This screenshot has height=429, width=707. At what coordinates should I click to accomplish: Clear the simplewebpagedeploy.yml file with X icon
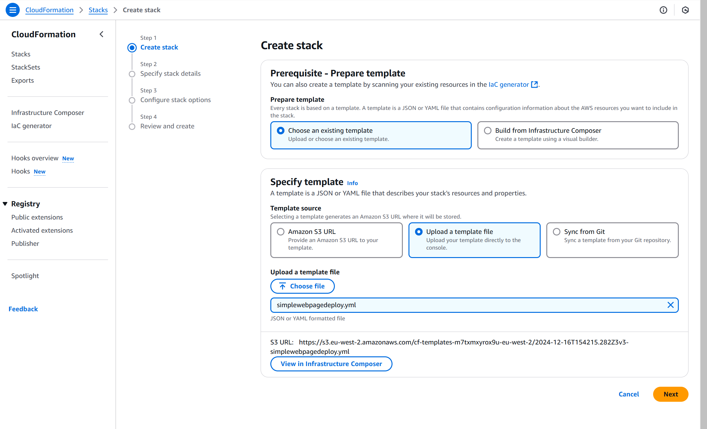(x=670, y=305)
